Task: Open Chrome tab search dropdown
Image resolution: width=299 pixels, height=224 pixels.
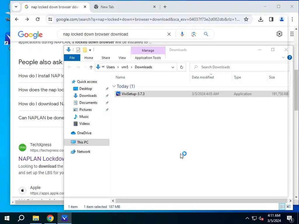Action: click(16, 7)
